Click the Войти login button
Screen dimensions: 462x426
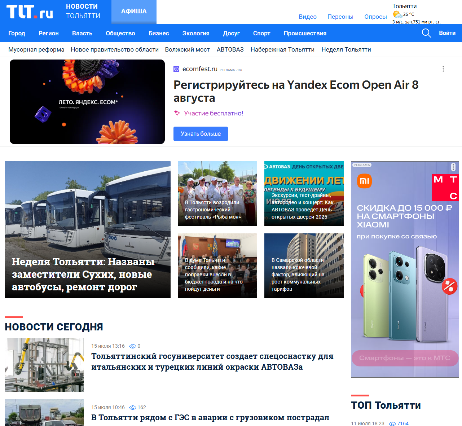point(447,33)
